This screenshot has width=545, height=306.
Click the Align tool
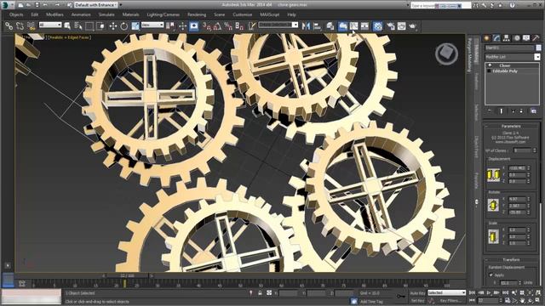click(317, 26)
